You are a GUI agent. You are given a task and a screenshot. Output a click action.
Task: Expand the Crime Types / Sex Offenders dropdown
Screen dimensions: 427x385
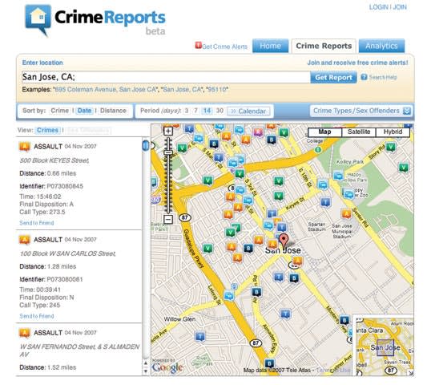tap(361, 111)
